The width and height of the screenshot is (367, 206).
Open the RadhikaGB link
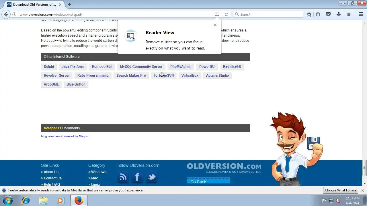(232, 67)
